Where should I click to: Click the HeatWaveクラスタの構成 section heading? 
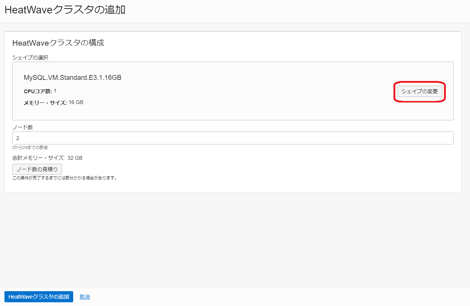[58, 43]
